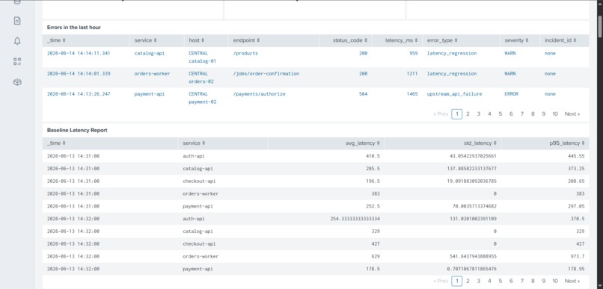Click Next in Baseline Latency Report pagination
The image size is (603, 289).
click(572, 281)
